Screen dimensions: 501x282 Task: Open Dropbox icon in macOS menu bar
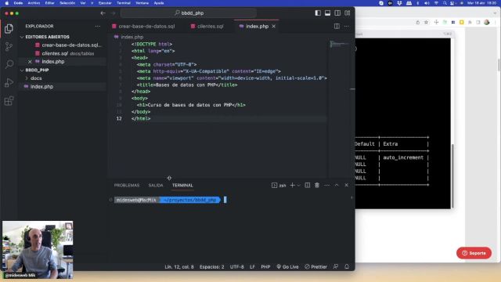click(x=399, y=3)
